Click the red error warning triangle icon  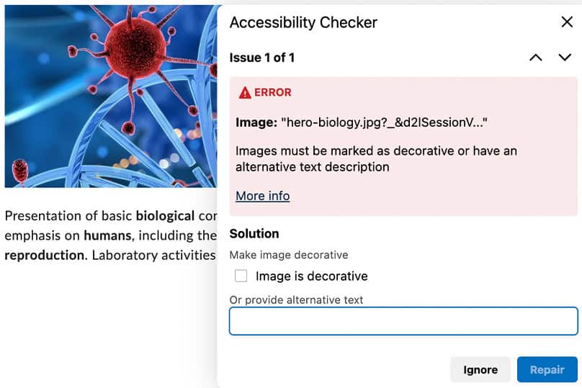coord(245,93)
